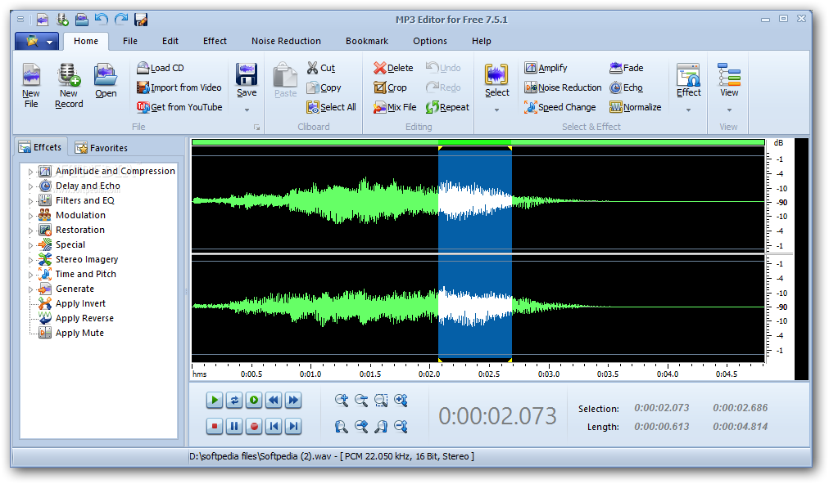Click Select All in Clipboard group
This screenshot has width=829, height=484.
pyautogui.click(x=331, y=106)
